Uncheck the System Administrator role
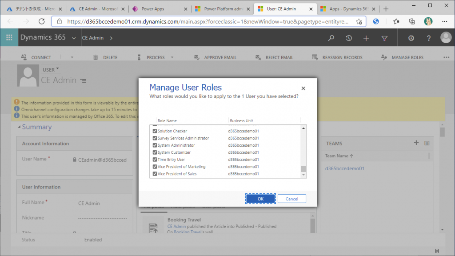Image resolution: width=455 pixels, height=256 pixels. pyautogui.click(x=155, y=145)
